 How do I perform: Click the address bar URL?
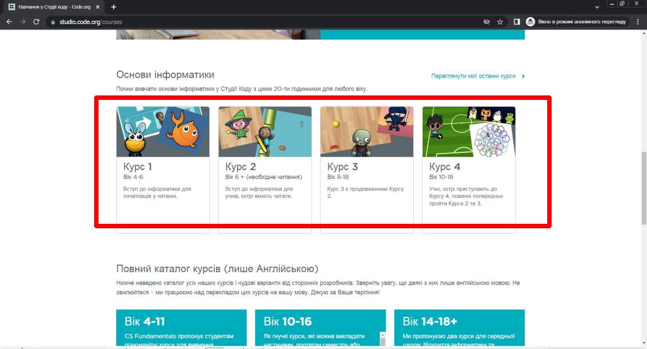coord(91,22)
